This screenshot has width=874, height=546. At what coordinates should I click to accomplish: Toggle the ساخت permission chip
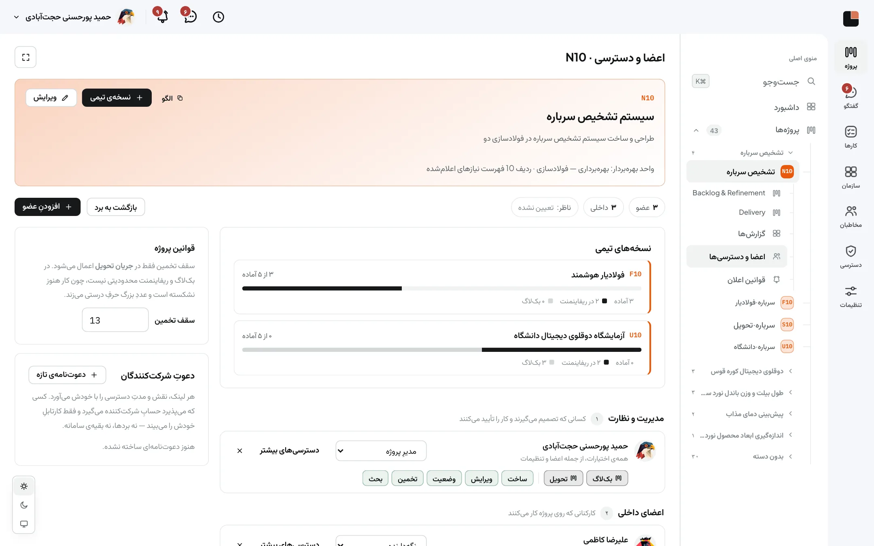point(517,478)
